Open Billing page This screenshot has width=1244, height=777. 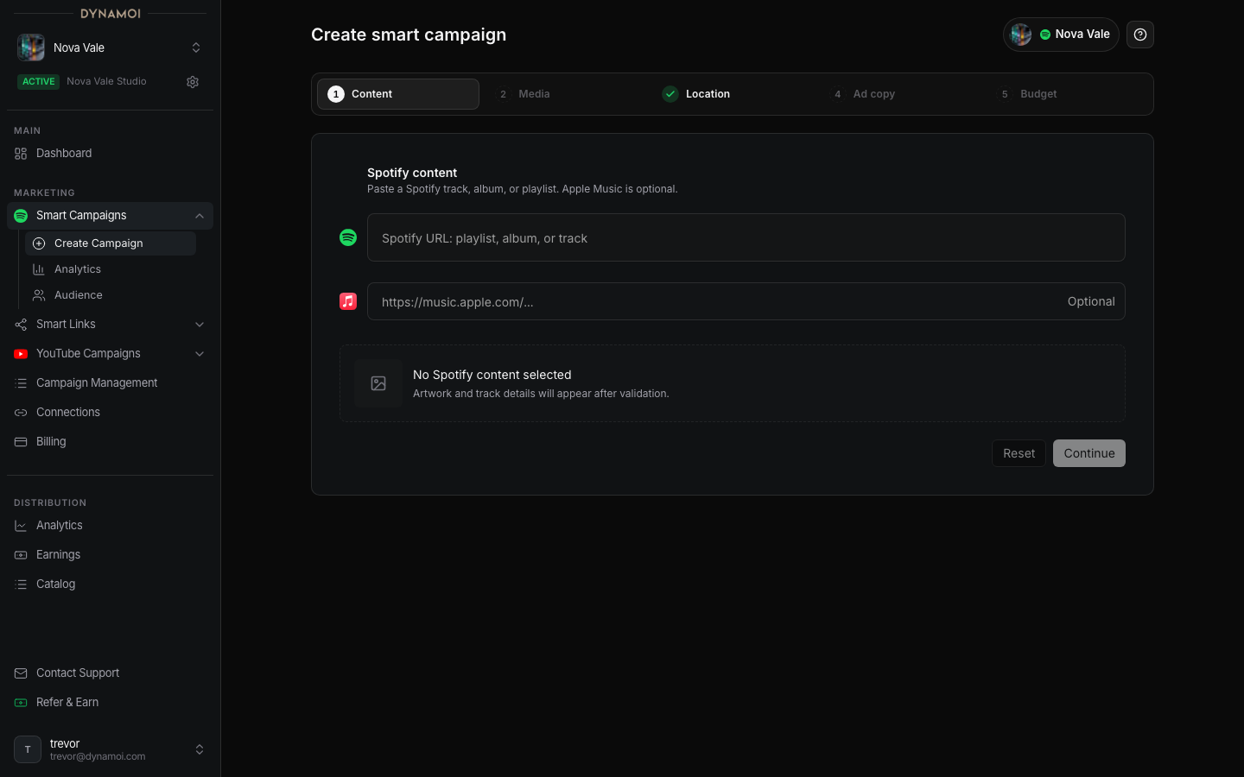(110, 442)
